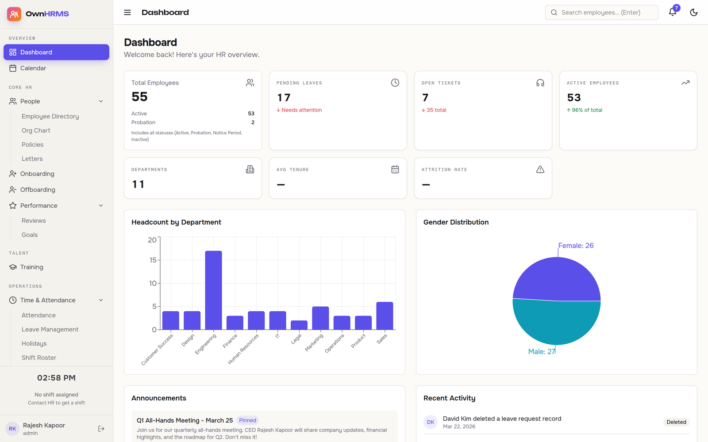Click the Rajesh Kapoor profile name
This screenshot has height=442, width=708.
(44, 425)
